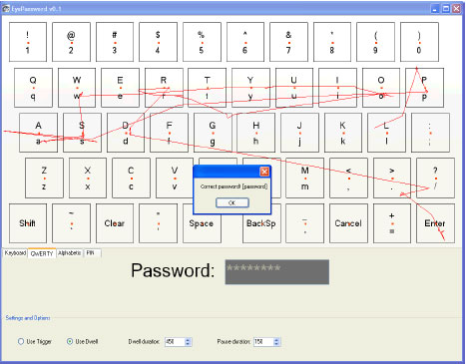Viewport: 466px width, 364px height.
Task: Switch to the Keyboard tab
Action: (x=15, y=253)
